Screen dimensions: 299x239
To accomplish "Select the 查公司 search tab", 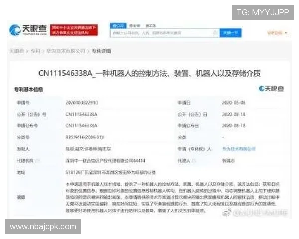I will 118,26.
